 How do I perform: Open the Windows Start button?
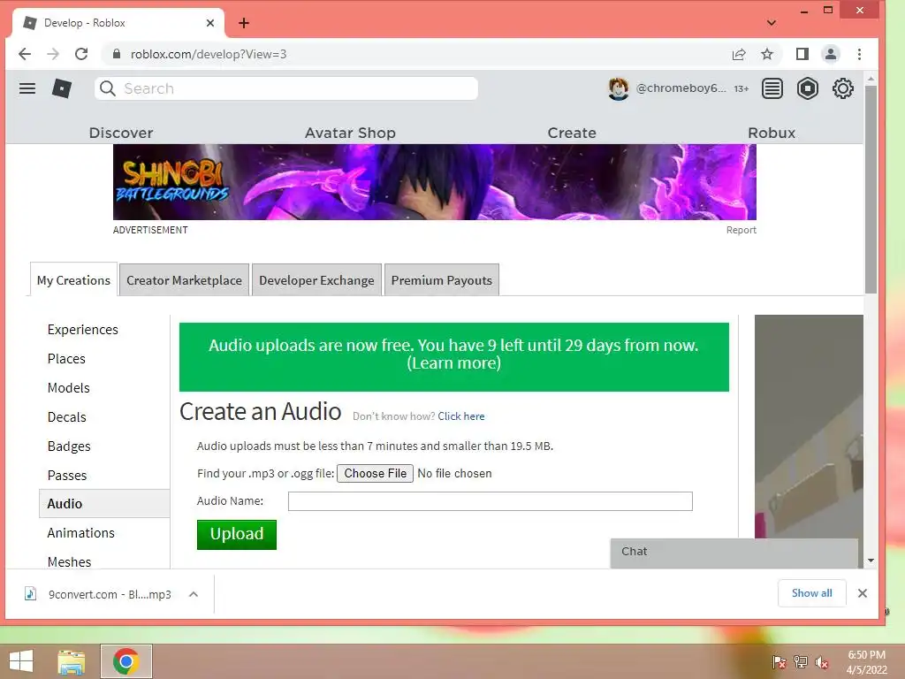coord(21,661)
